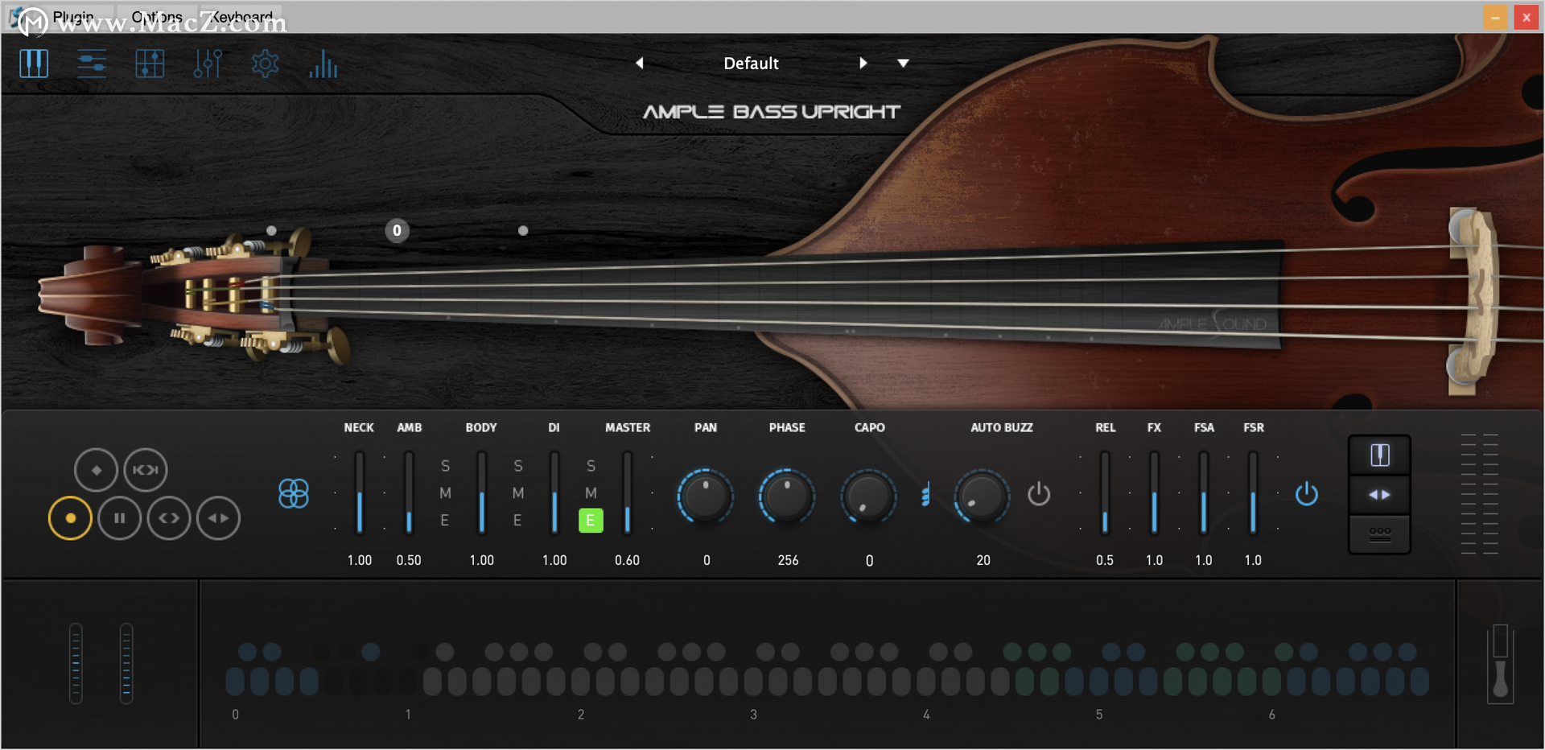Mute AMB mic with M button
The width and height of the screenshot is (1545, 750).
point(445,493)
